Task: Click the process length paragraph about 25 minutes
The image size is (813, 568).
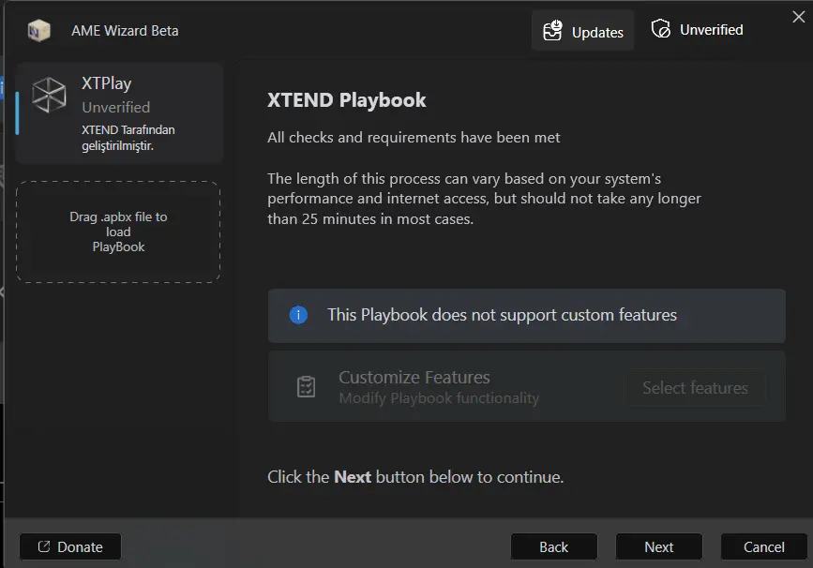Action: click(x=484, y=199)
